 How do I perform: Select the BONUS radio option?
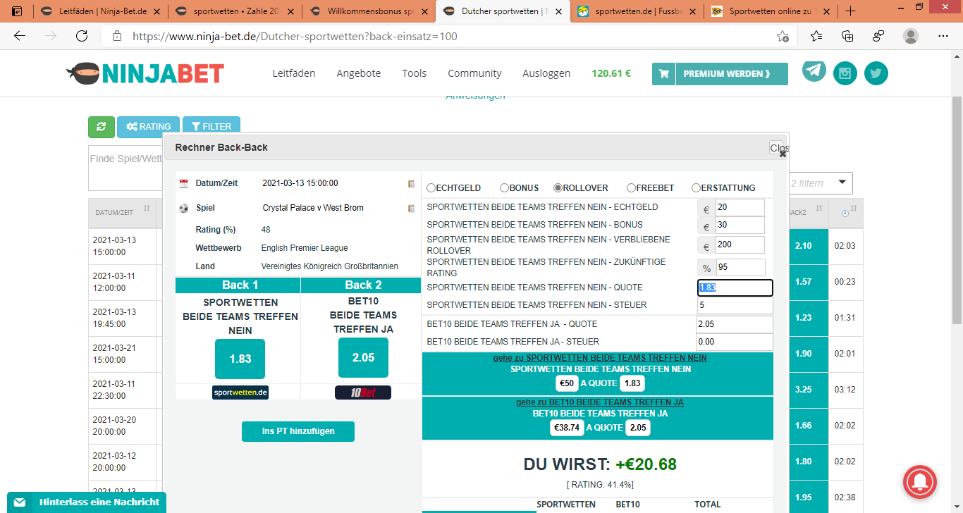pyautogui.click(x=504, y=188)
